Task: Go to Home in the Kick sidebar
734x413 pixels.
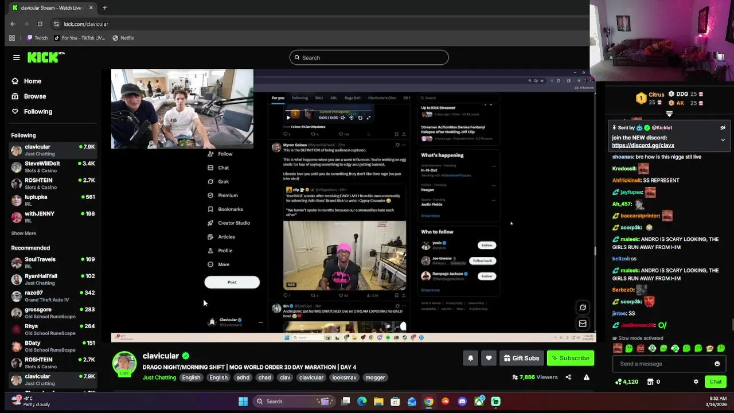Action: pos(26,81)
